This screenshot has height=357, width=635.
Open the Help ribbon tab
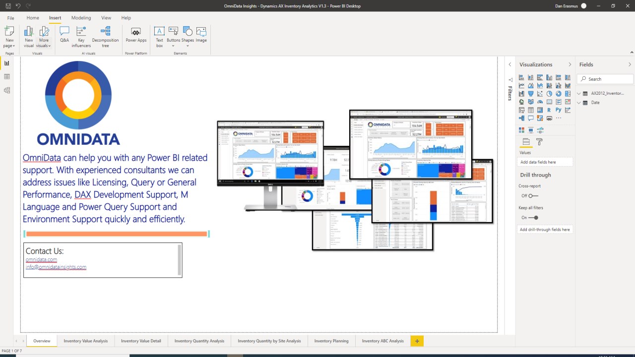(127, 18)
